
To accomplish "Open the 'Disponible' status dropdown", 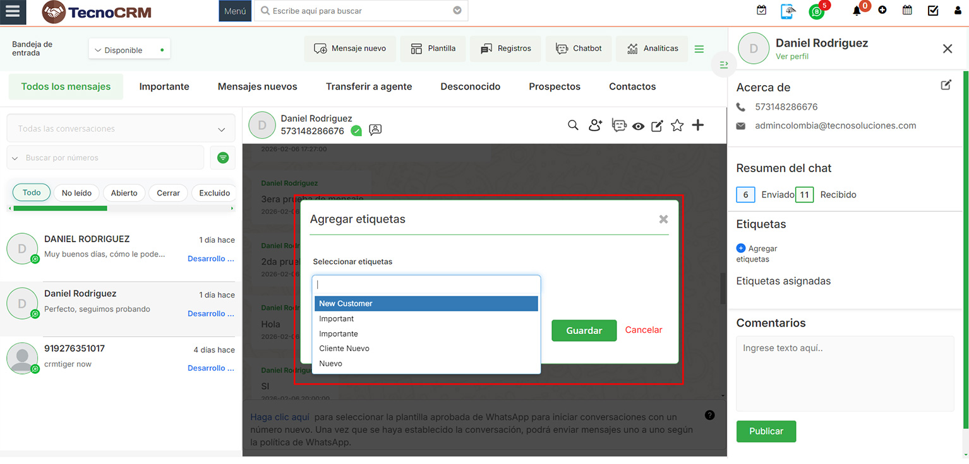I will (129, 50).
